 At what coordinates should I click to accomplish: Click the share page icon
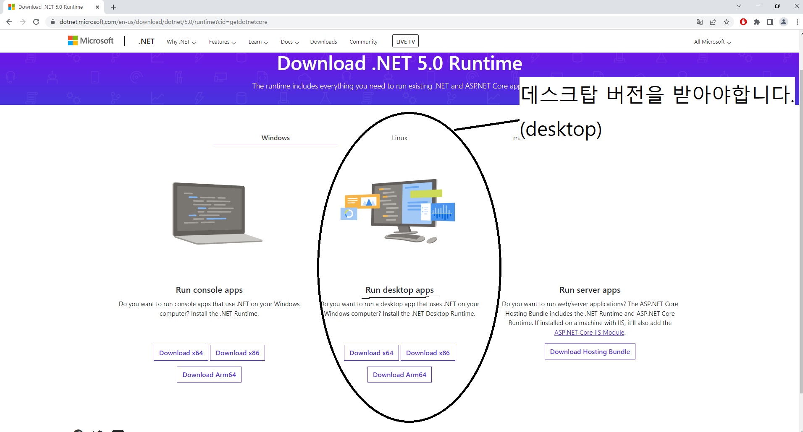(x=713, y=22)
